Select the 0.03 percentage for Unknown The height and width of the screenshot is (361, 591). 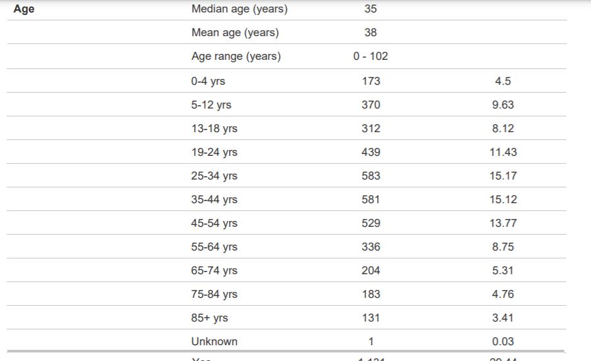[x=503, y=341]
